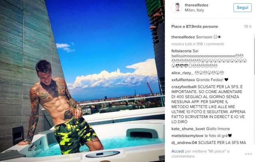Follow the account with Segui button
255x162 pixels.
click(x=242, y=7)
